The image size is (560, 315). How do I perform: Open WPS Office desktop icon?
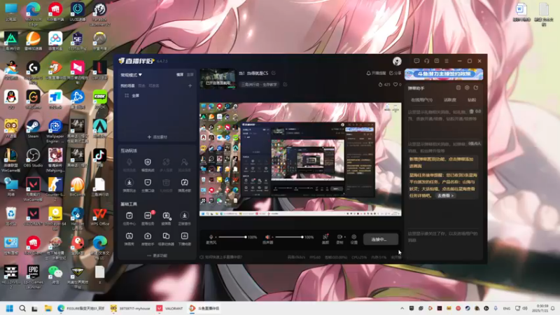point(100,216)
